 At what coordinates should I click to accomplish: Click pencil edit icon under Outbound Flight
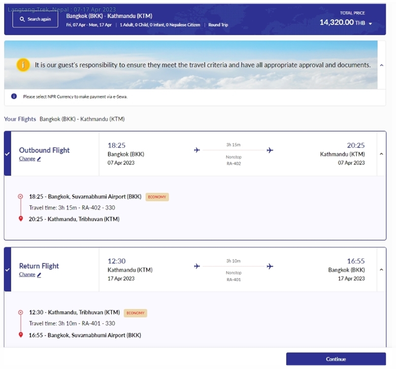click(39, 159)
